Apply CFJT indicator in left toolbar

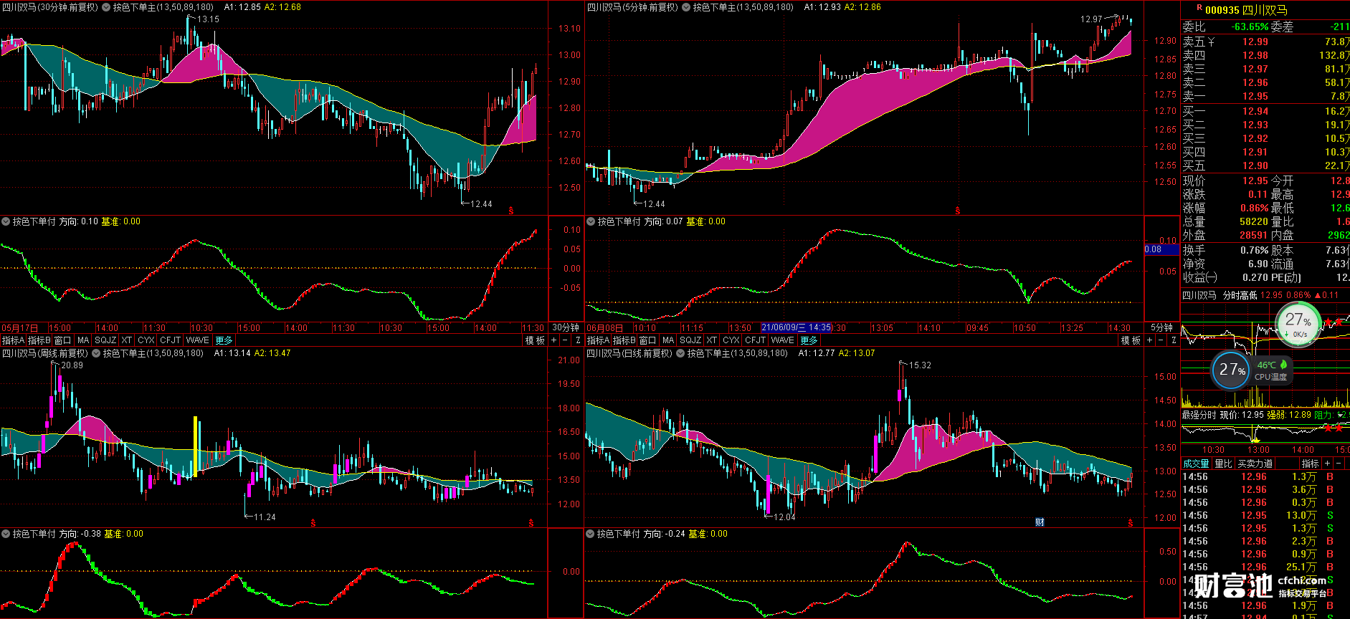[171, 340]
